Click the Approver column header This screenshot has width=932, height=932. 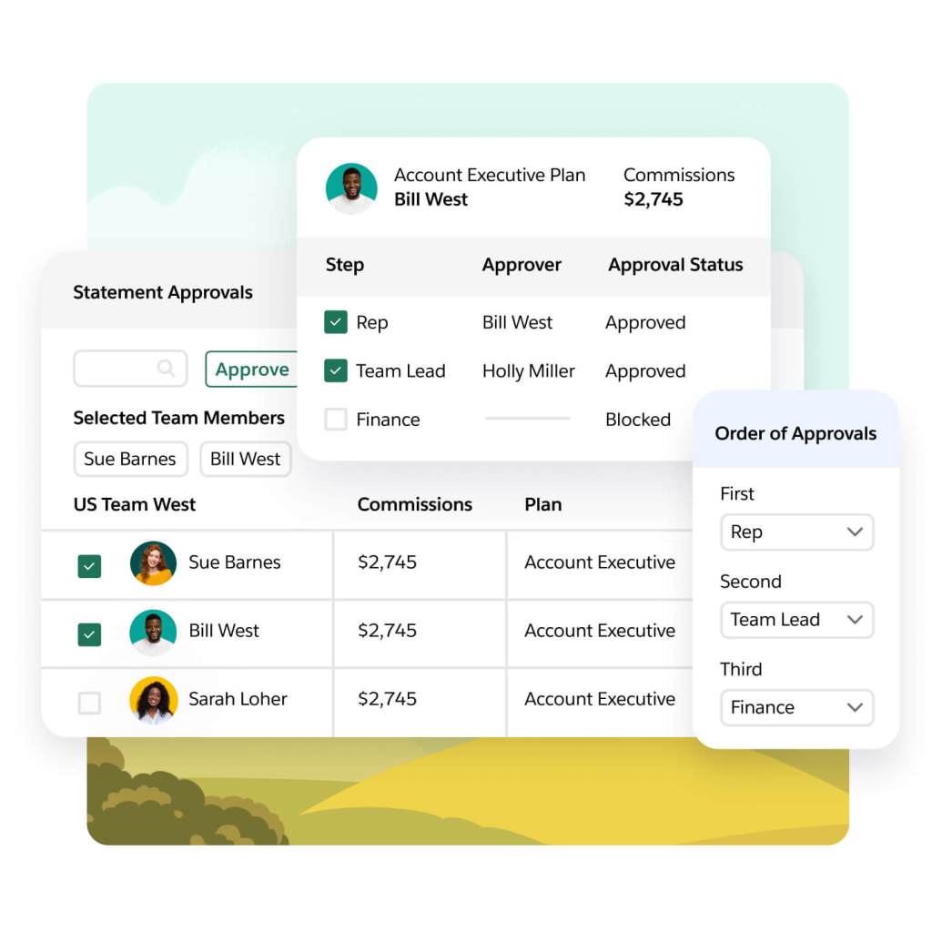coord(522,265)
